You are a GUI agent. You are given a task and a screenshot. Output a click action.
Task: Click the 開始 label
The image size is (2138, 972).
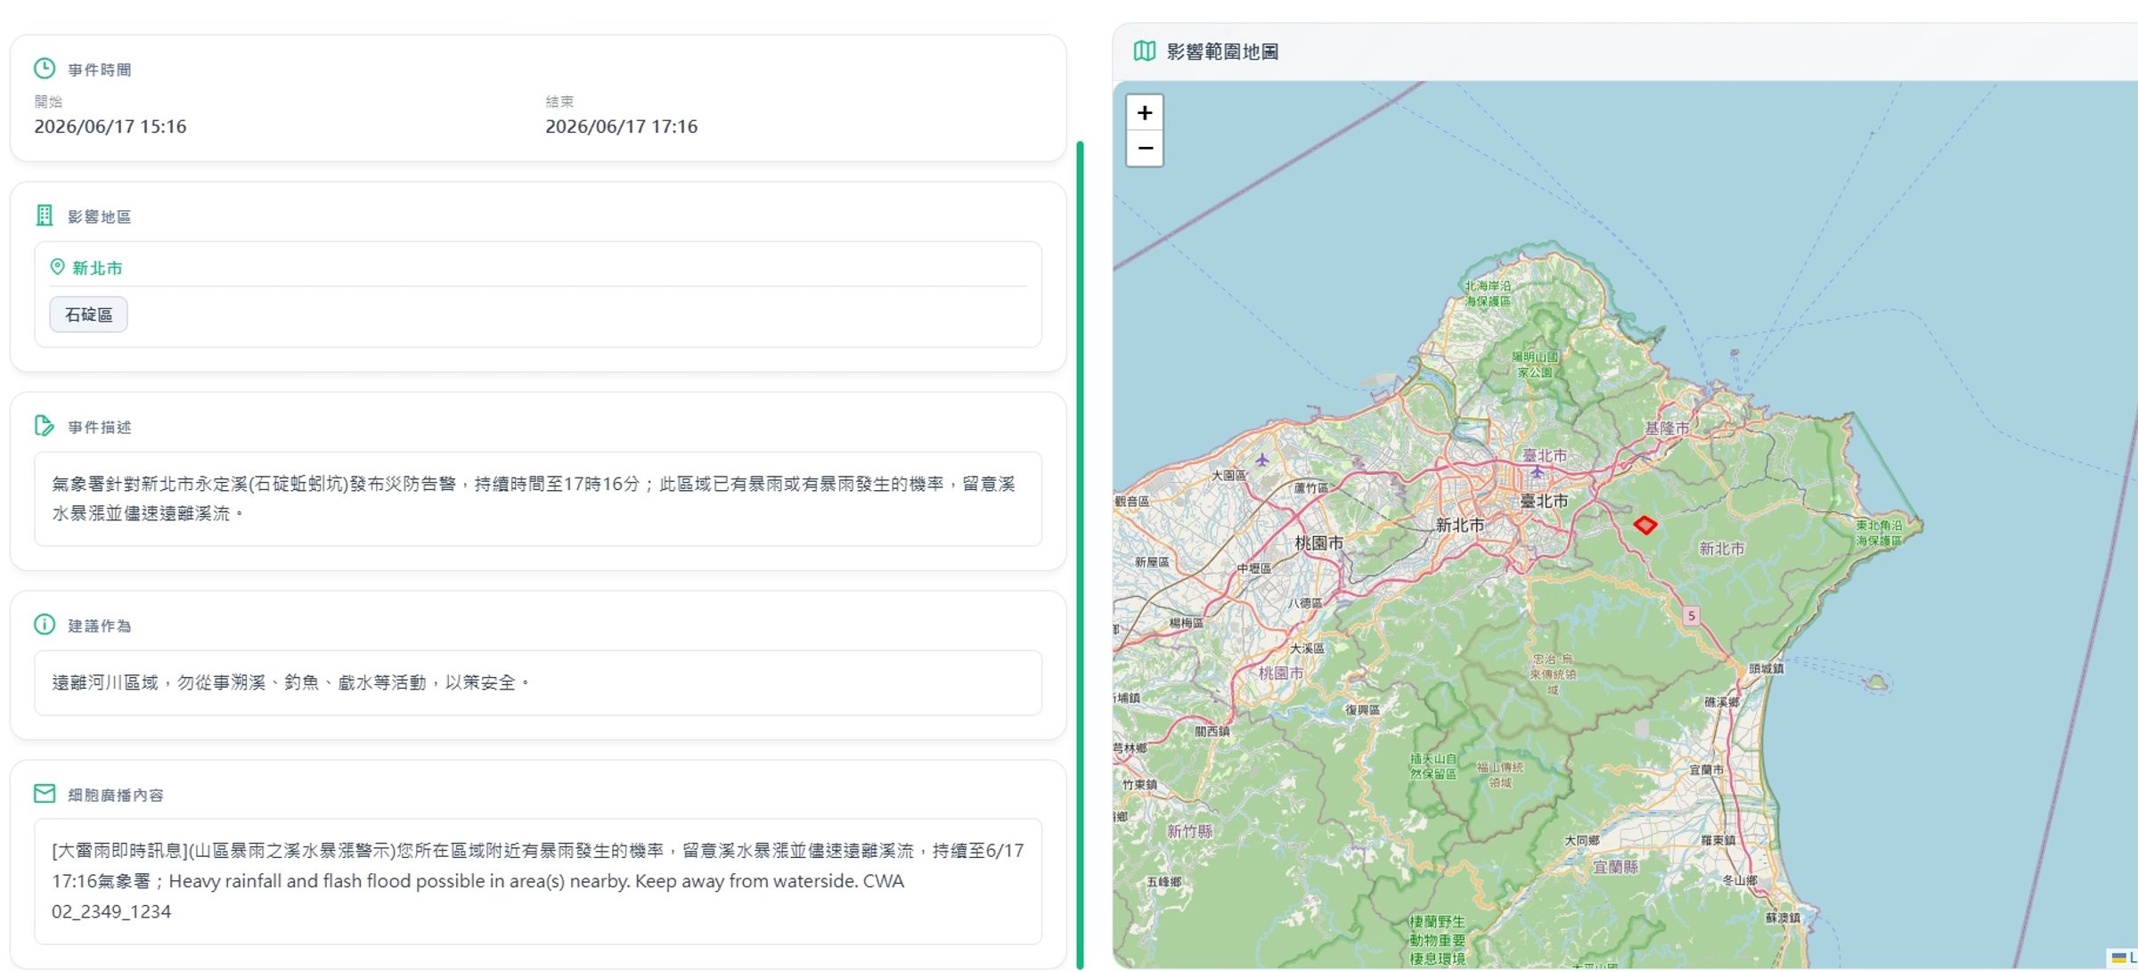[x=48, y=102]
